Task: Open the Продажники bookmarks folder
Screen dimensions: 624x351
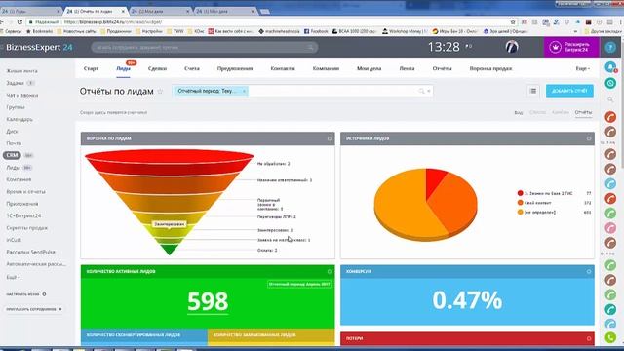Action: 115,31
